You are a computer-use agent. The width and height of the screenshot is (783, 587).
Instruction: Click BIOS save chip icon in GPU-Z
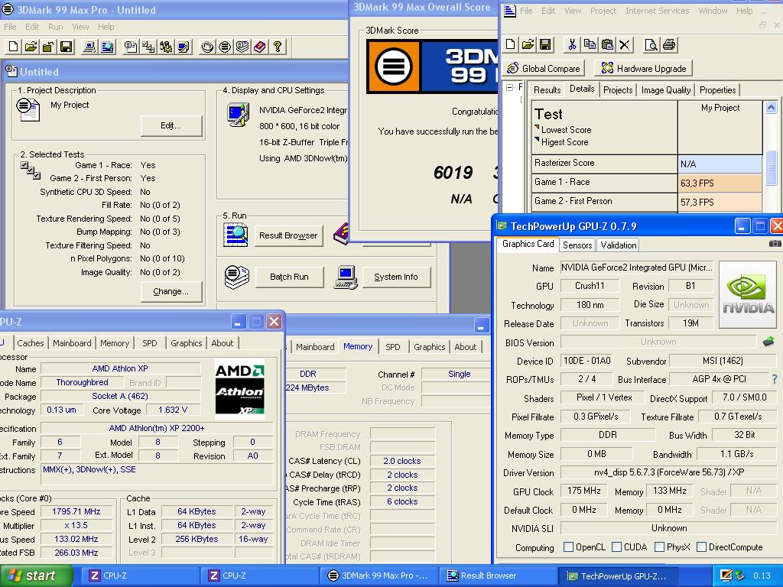[768, 342]
